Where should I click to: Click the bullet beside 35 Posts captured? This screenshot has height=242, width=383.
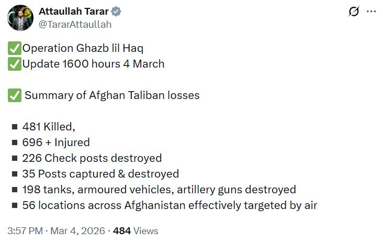coord(14,174)
